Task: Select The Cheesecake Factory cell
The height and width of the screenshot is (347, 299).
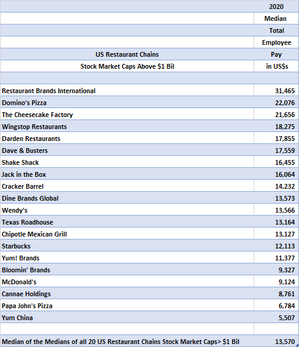Action: 127,115
